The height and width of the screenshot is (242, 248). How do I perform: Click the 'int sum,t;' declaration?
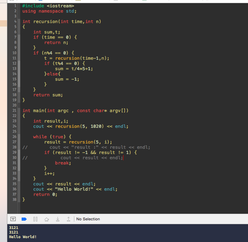click(x=47, y=32)
